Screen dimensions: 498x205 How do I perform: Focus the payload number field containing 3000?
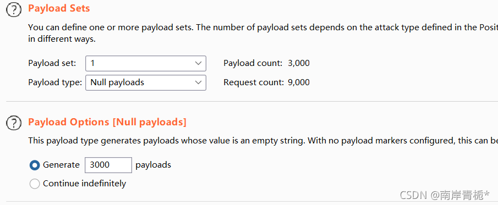click(x=108, y=165)
